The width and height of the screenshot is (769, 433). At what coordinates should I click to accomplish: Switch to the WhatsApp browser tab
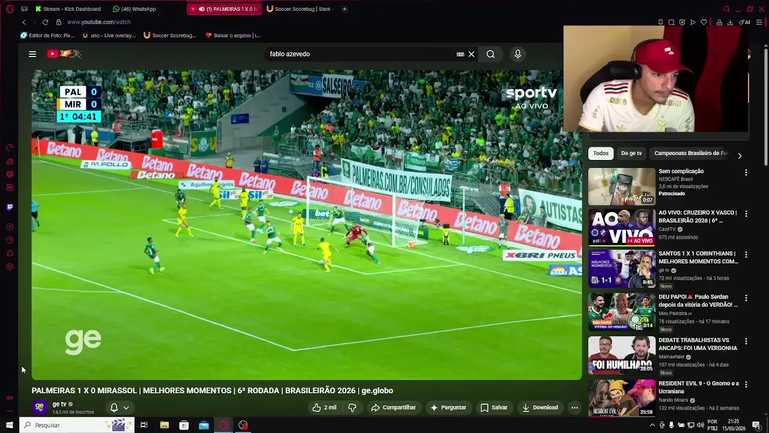(135, 9)
